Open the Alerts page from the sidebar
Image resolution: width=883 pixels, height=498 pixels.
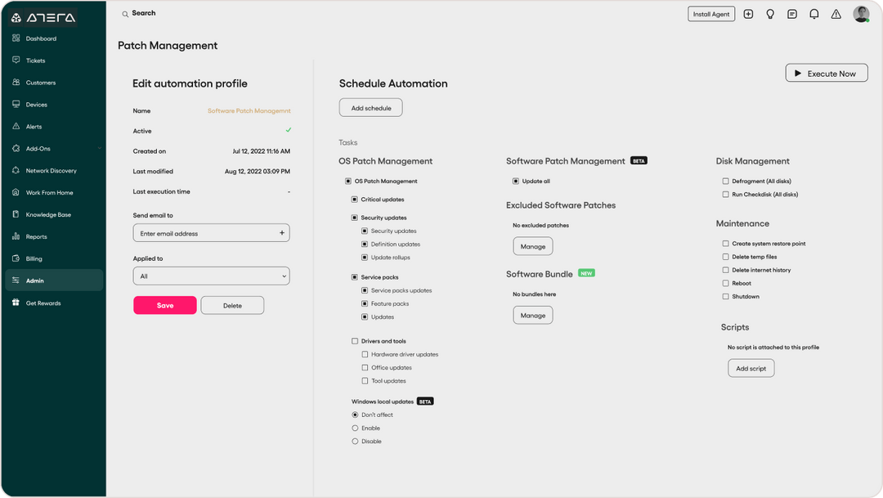[x=33, y=126]
